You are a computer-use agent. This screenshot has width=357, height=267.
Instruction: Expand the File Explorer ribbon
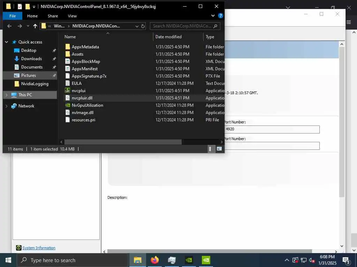[213, 16]
